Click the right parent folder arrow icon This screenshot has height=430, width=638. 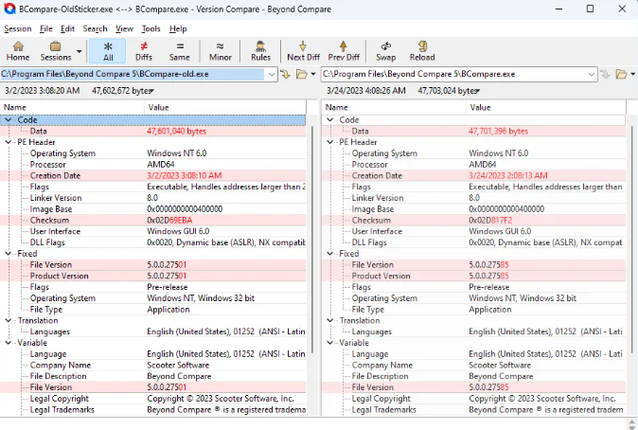606,74
